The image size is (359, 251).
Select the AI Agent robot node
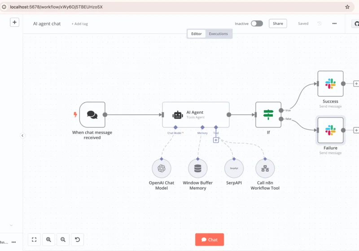[196, 115]
